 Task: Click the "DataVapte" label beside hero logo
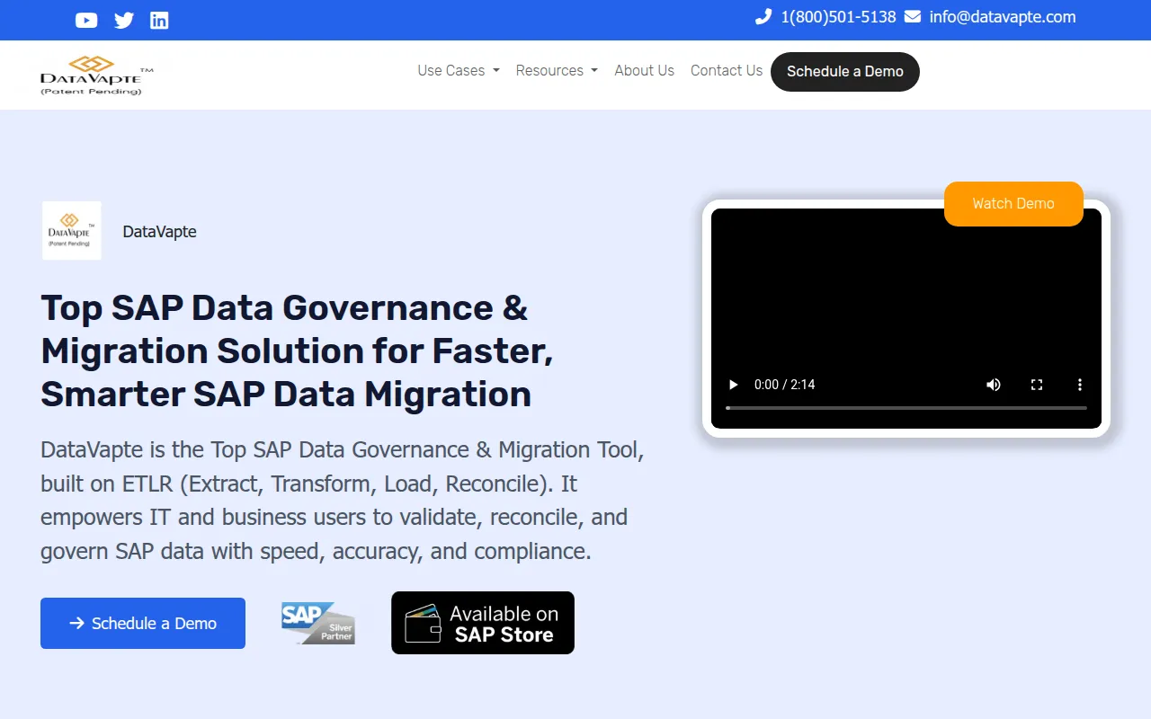coord(159,232)
